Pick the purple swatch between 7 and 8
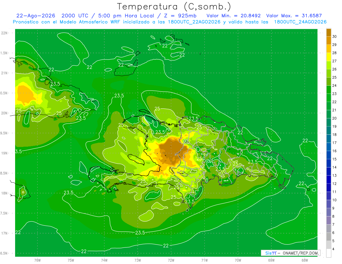342x264 pixels. (329, 220)
